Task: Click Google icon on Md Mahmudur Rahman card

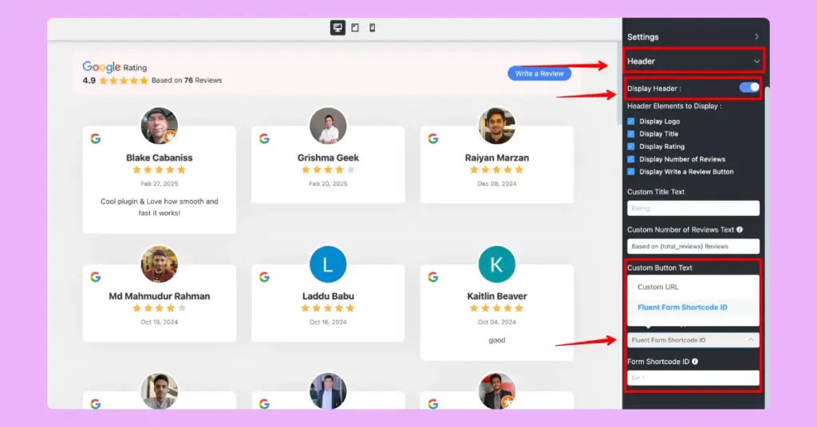Action: [96, 277]
